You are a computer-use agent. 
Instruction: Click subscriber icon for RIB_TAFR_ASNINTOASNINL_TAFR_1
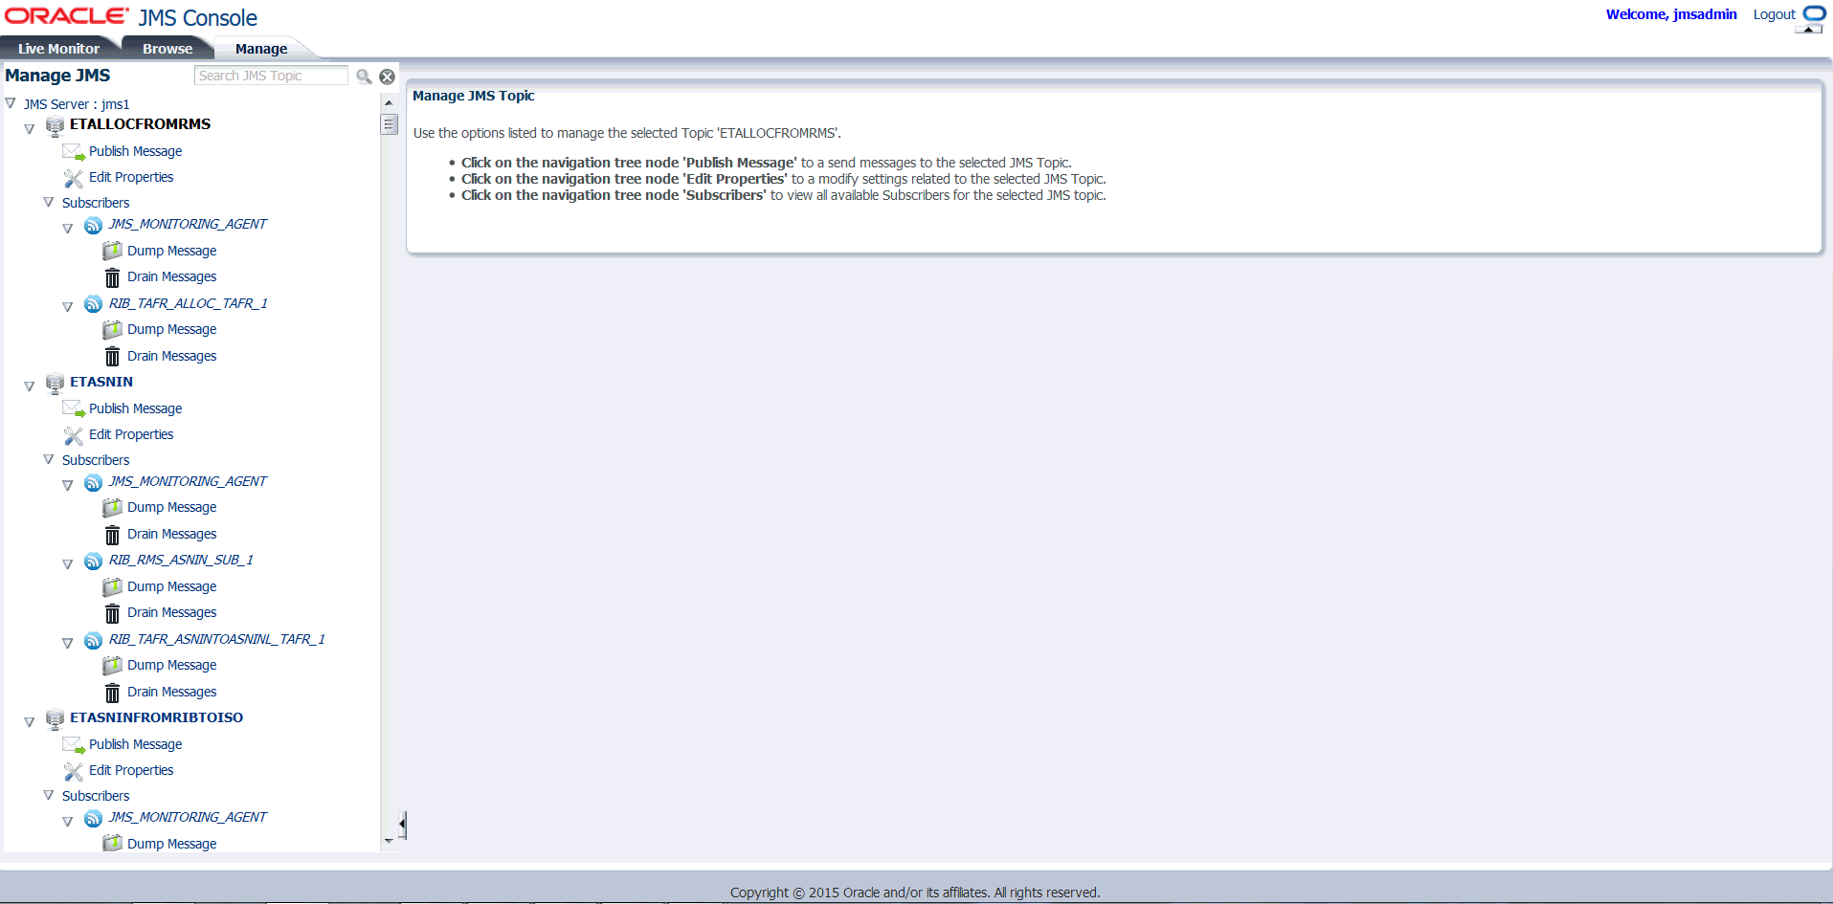point(93,640)
